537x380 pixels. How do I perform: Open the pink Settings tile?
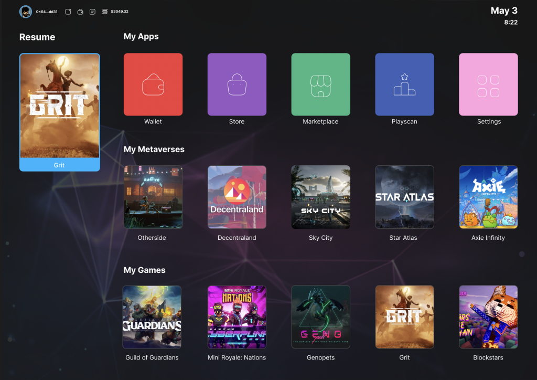488,85
